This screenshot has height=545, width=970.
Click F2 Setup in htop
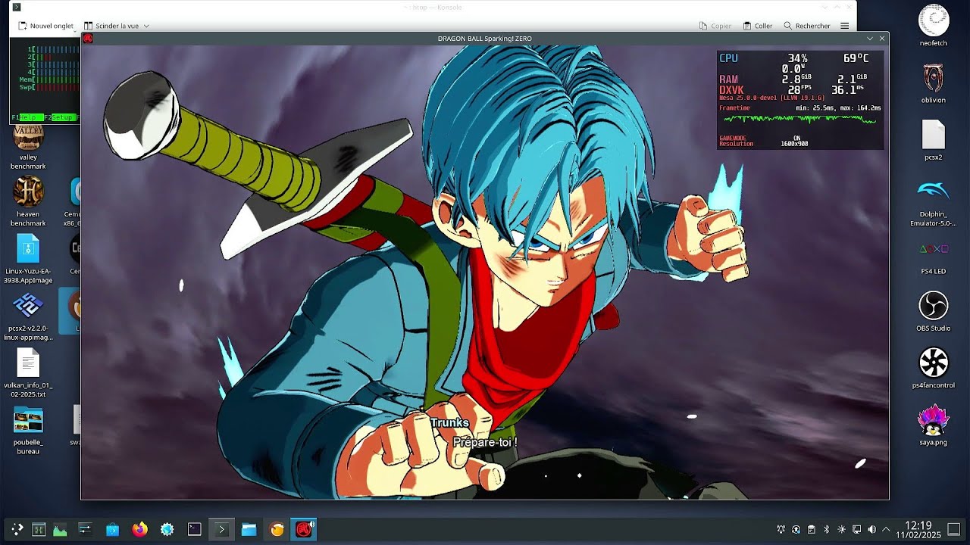(x=59, y=117)
